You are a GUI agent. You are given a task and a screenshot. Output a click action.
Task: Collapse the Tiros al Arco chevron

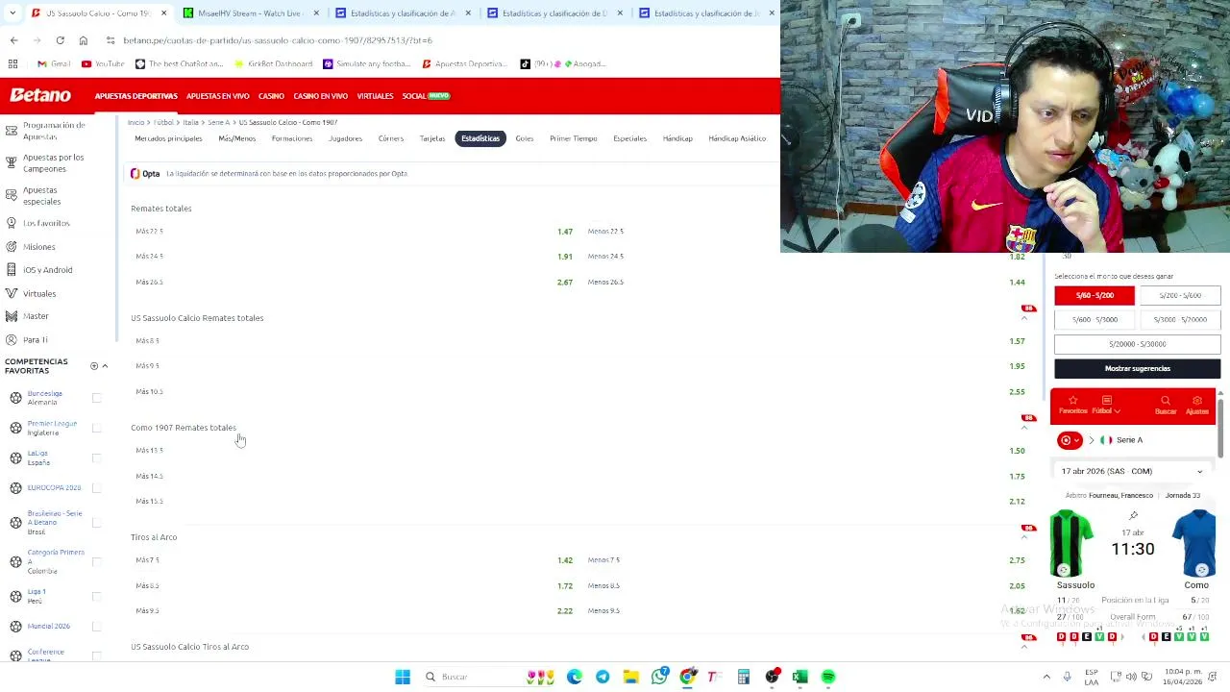1023,537
